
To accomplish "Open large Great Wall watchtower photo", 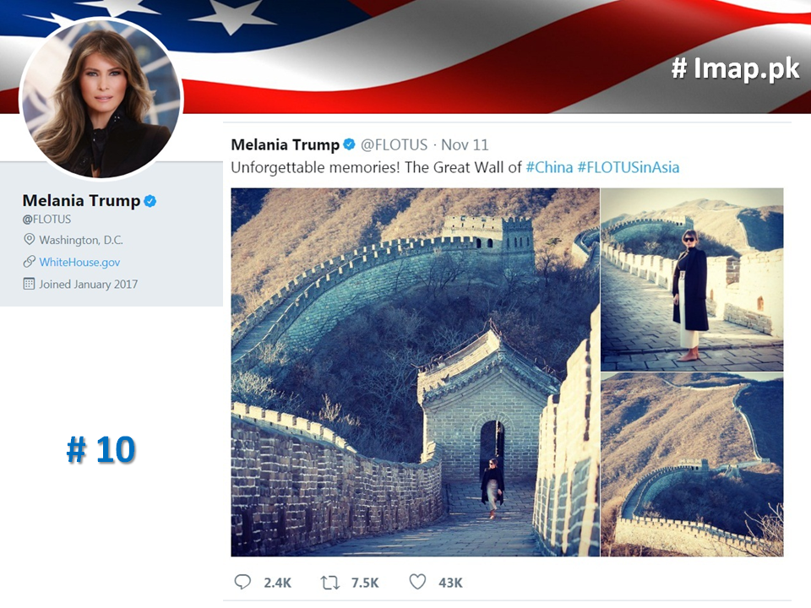I will tap(415, 372).
